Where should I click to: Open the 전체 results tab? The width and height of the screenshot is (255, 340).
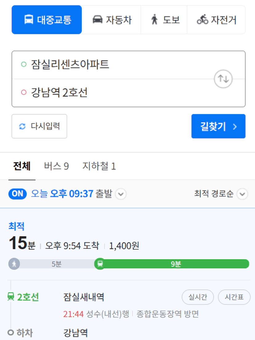click(22, 166)
